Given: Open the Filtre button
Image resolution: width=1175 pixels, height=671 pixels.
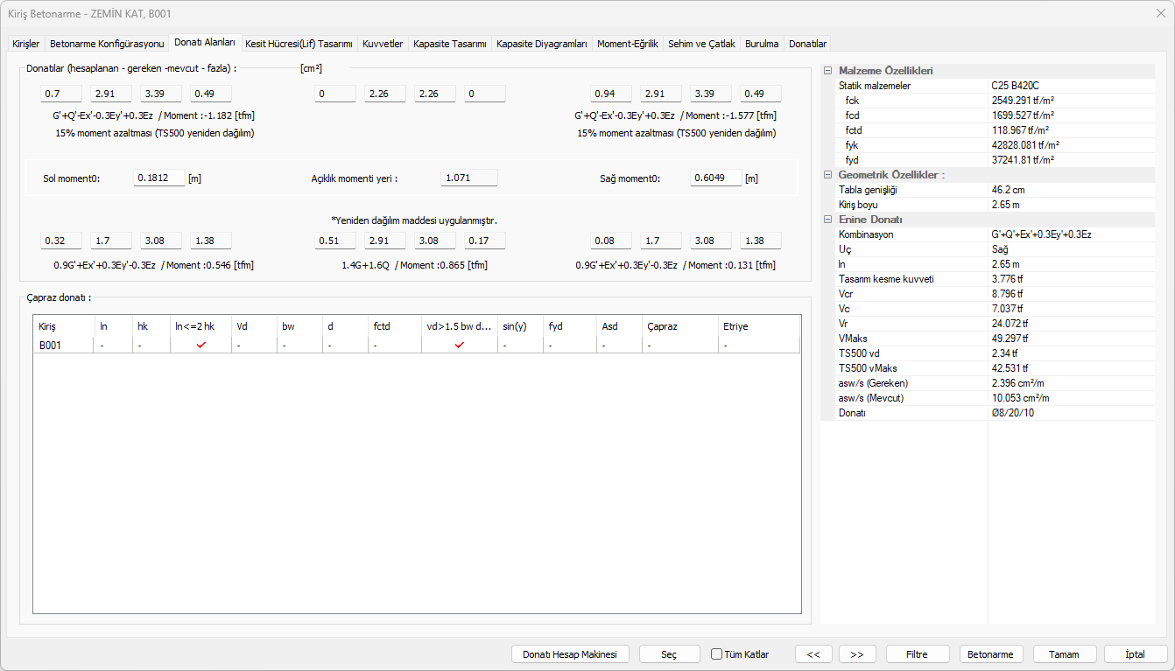Looking at the screenshot, I should point(917,654).
